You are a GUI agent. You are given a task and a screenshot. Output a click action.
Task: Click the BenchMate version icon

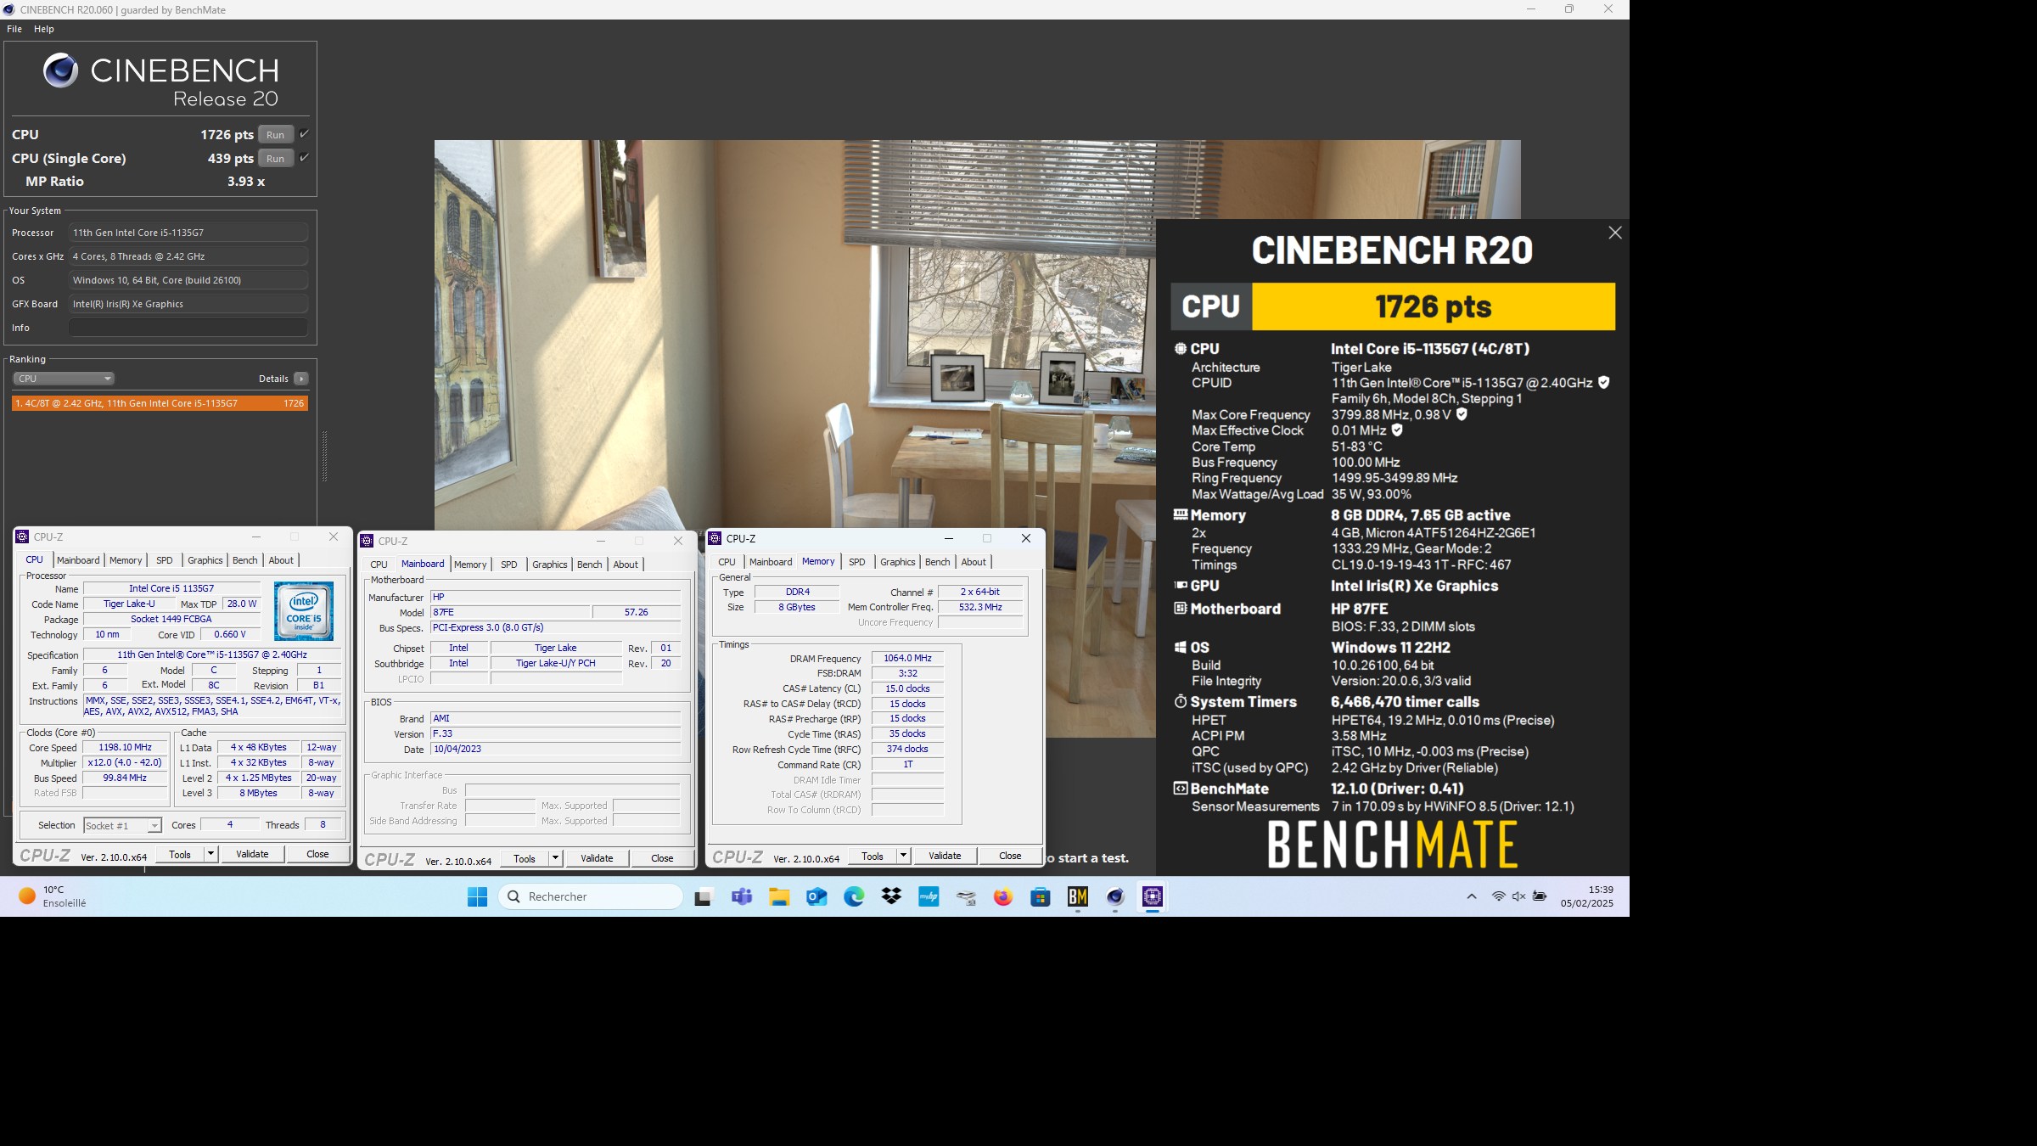(1181, 788)
